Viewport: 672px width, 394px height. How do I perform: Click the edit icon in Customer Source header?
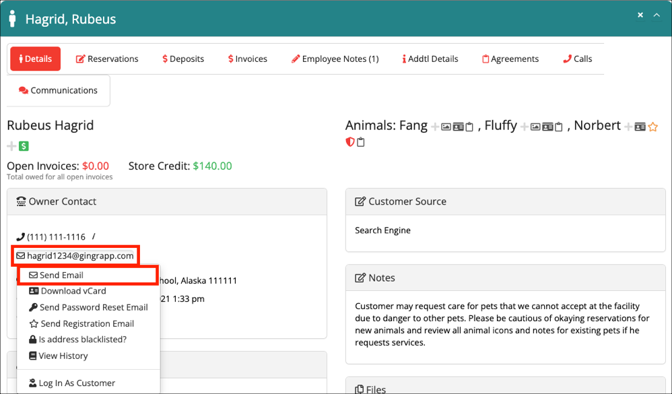[x=360, y=201]
